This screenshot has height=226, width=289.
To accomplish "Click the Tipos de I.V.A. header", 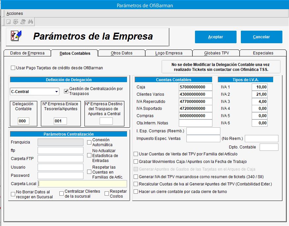I will [x=245, y=80].
